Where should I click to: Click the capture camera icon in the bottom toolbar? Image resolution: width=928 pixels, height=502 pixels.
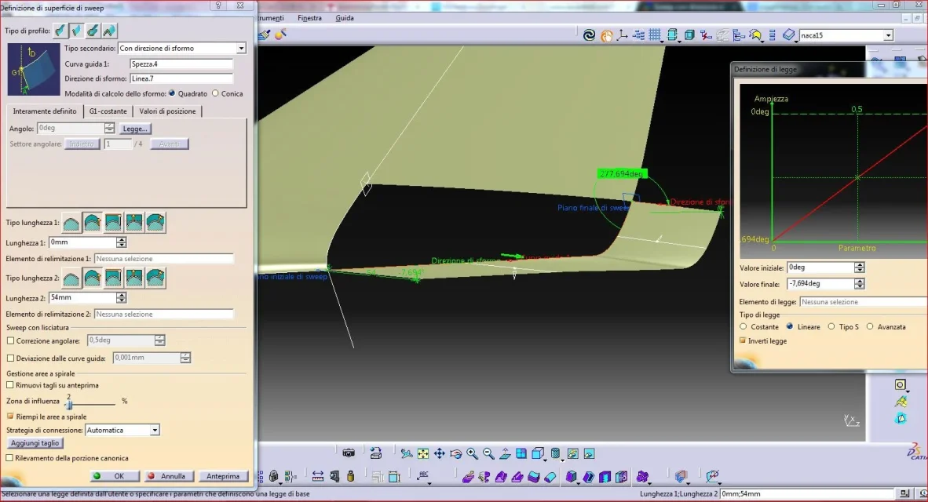[x=349, y=453]
